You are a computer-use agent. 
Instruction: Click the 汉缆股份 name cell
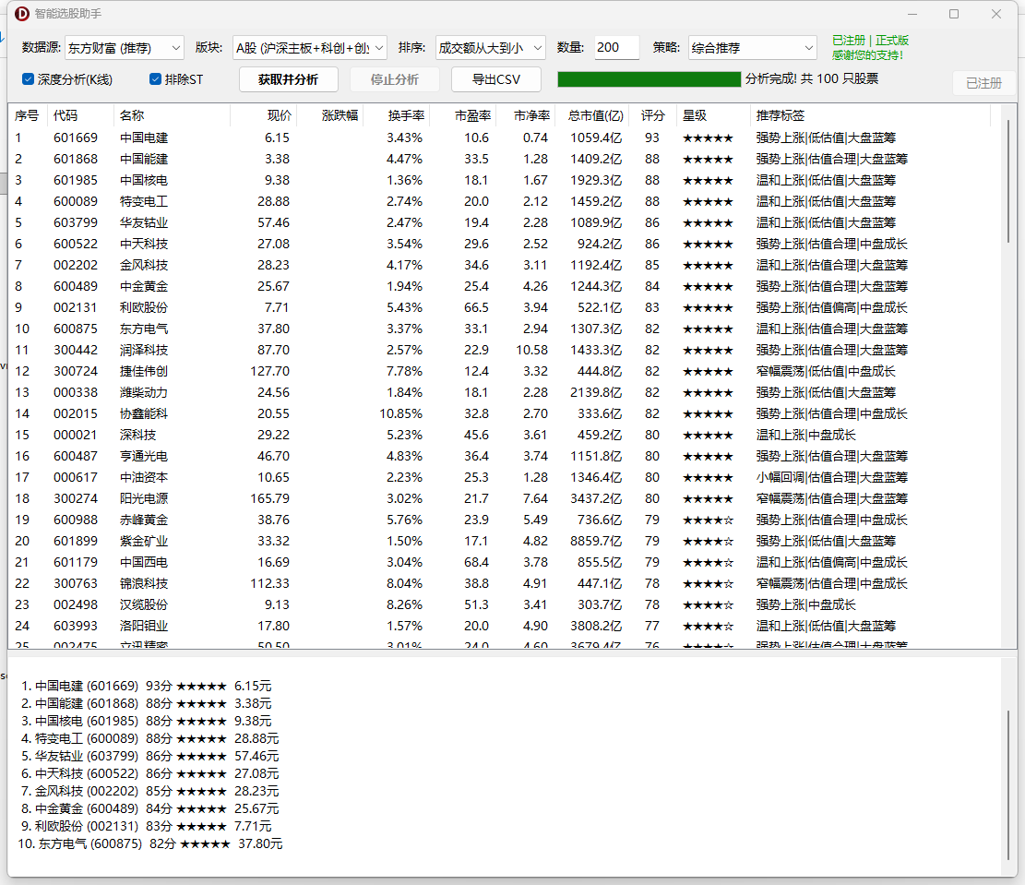click(x=144, y=605)
